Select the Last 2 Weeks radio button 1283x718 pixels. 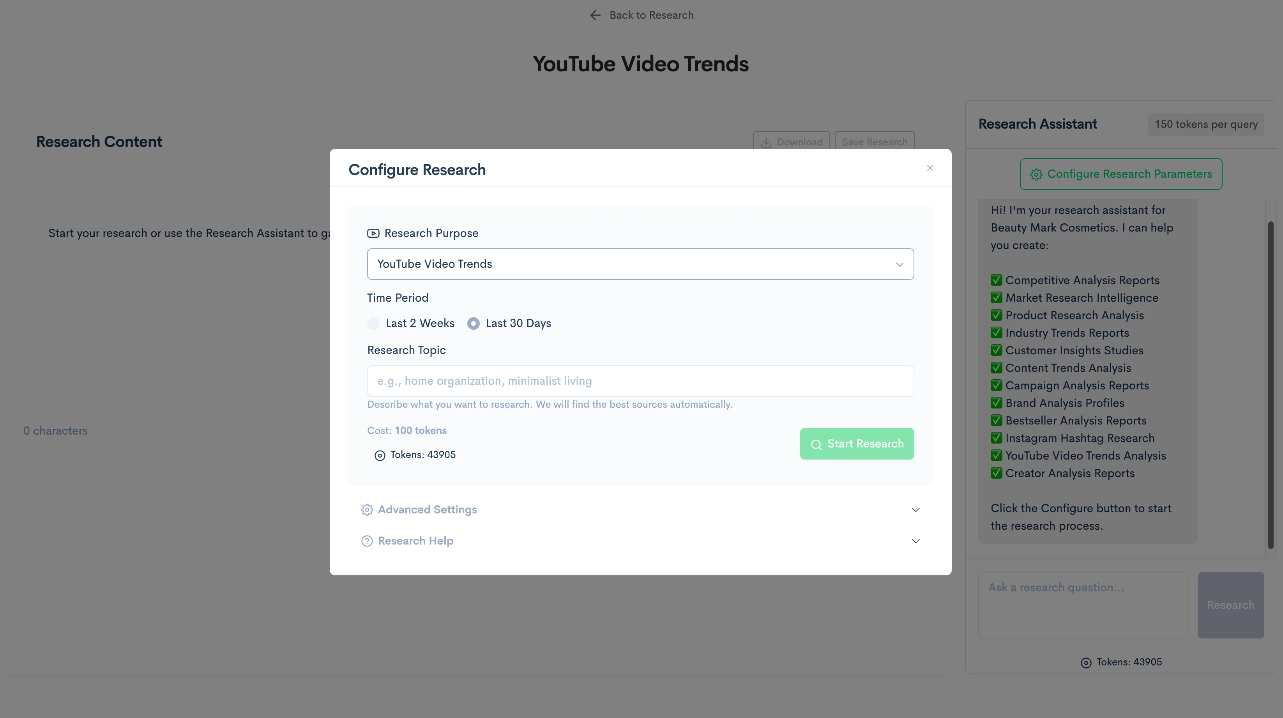(x=373, y=324)
